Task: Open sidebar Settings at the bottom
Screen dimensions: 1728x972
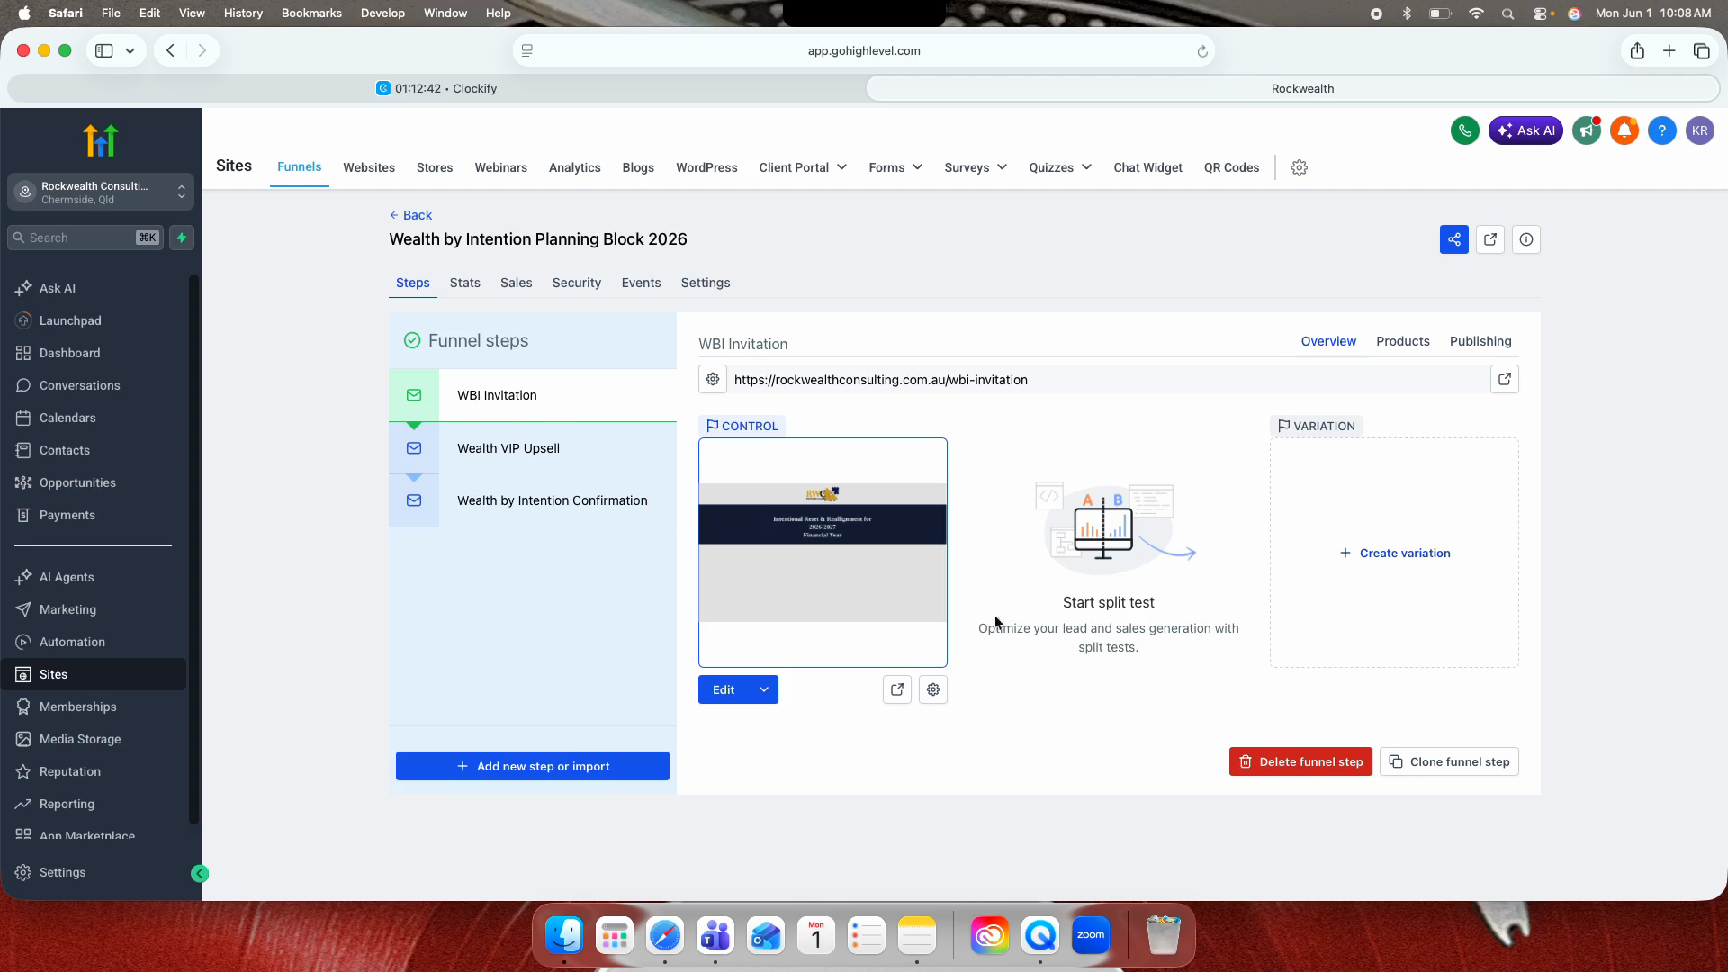Action: [62, 872]
